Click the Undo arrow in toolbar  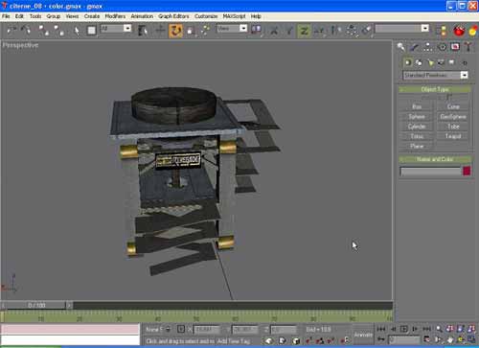11,31
